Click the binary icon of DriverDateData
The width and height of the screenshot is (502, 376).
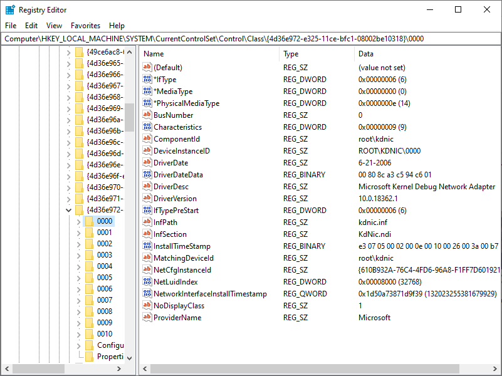[x=147, y=174]
